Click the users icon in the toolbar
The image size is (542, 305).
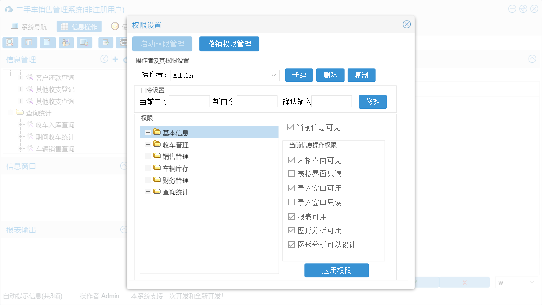pyautogui.click(x=66, y=42)
